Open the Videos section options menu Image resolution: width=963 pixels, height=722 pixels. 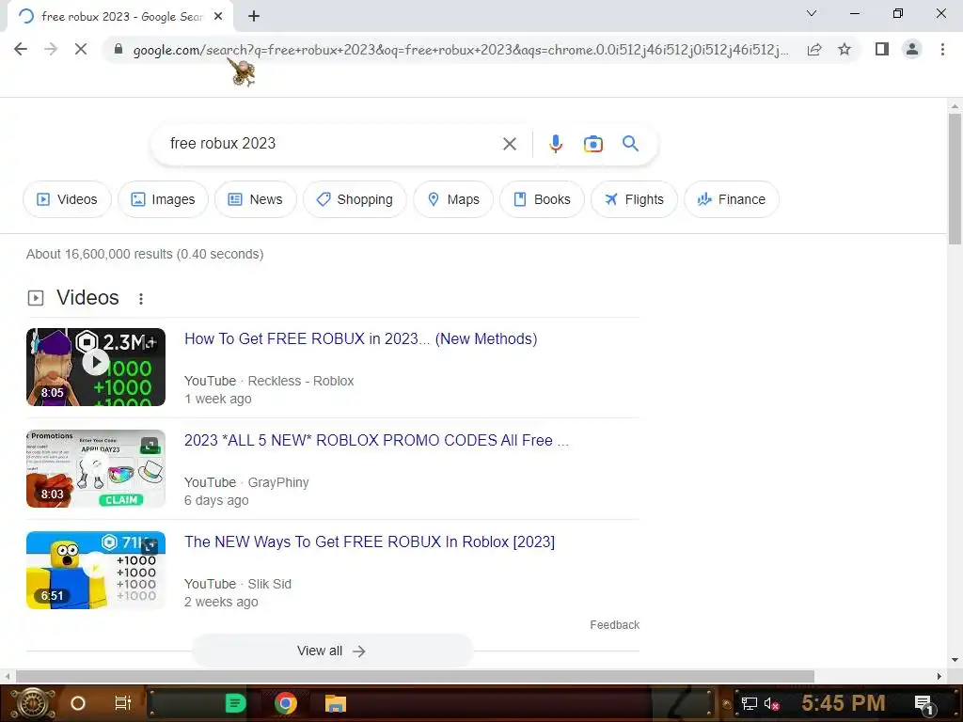tap(141, 298)
